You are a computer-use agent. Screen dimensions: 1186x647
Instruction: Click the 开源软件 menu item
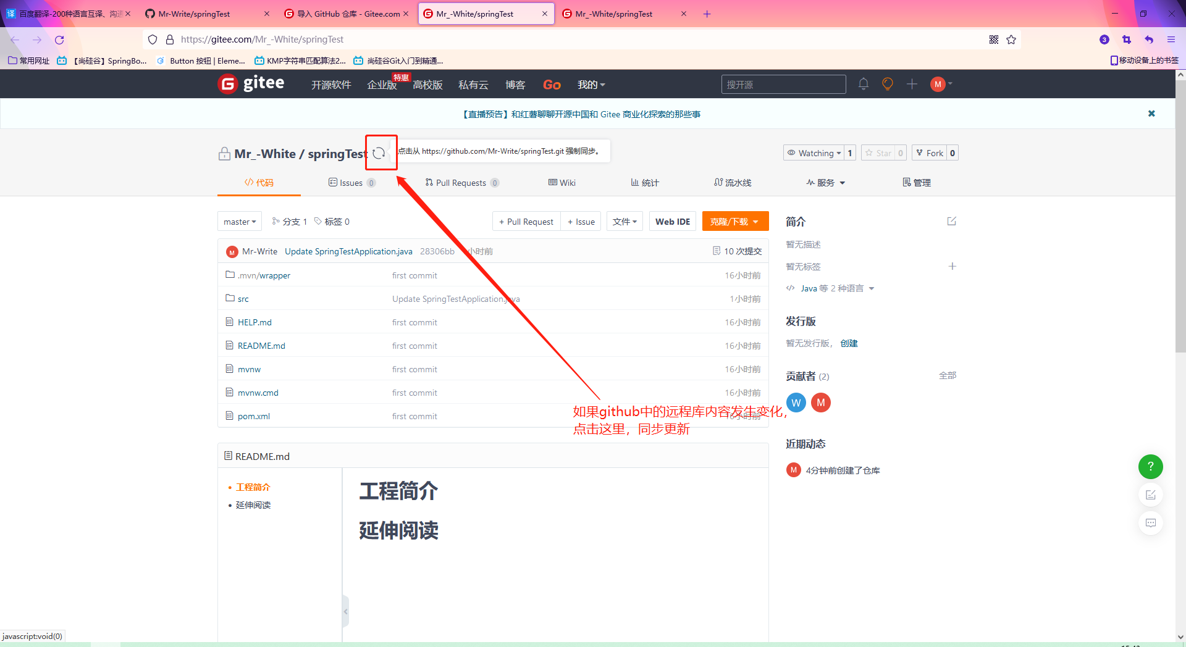[x=331, y=85]
